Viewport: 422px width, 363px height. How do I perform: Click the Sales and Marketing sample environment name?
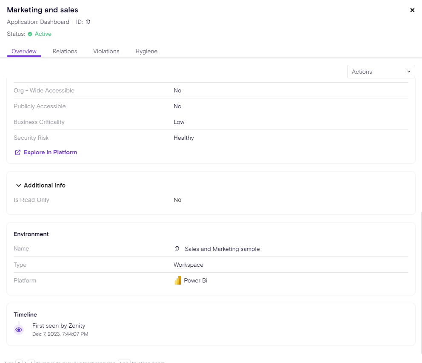tap(222, 249)
